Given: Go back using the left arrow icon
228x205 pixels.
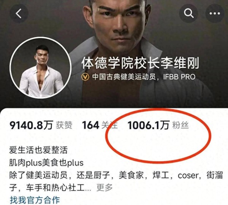Looking at the screenshot, I should tap(19, 13).
